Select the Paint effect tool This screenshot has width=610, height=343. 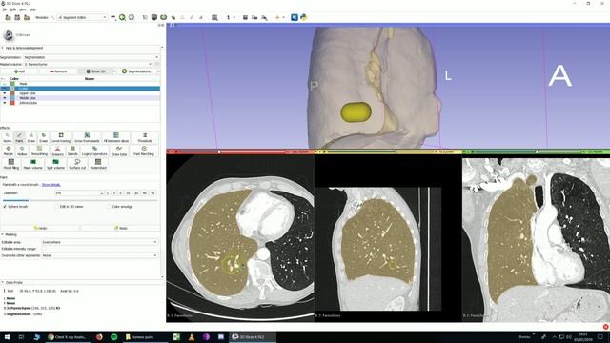(x=19, y=137)
